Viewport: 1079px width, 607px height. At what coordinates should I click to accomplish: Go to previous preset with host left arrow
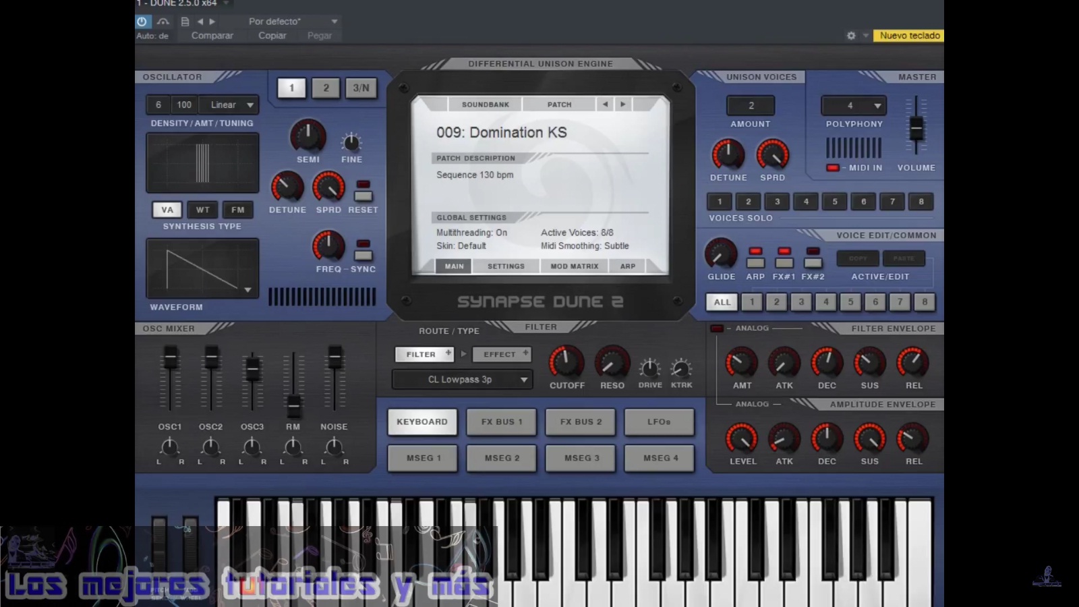pos(200,22)
